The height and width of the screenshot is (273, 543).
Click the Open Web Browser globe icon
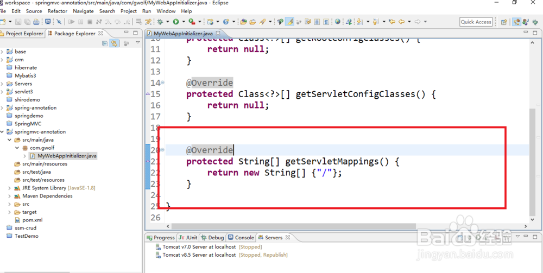[x=338, y=22]
